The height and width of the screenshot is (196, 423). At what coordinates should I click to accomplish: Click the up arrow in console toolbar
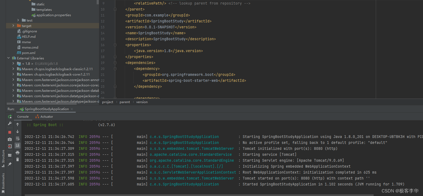tap(18, 124)
